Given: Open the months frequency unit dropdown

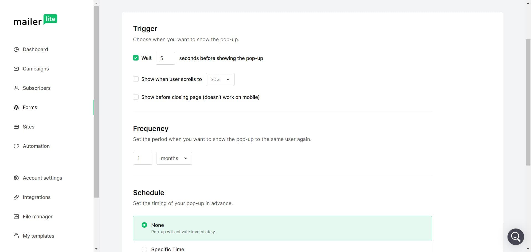Looking at the screenshot, I should [x=174, y=158].
